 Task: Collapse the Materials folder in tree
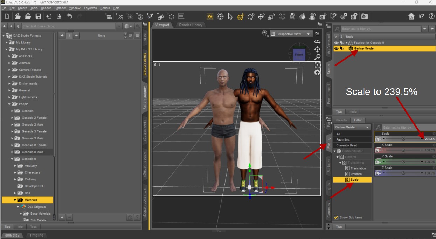pyautogui.click(x=15, y=200)
